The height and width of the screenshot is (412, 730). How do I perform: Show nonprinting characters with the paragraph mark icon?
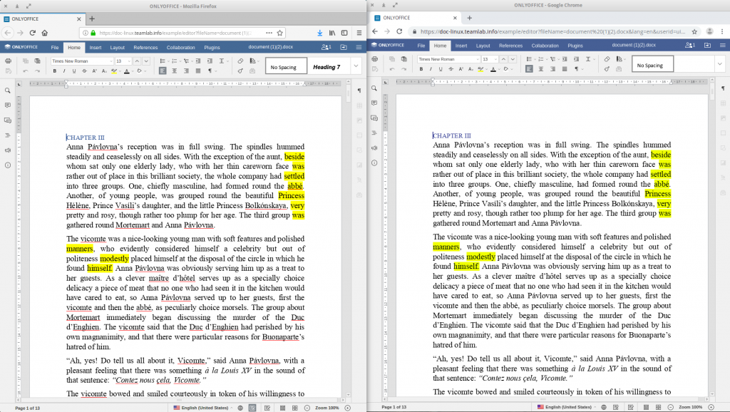[210, 71]
